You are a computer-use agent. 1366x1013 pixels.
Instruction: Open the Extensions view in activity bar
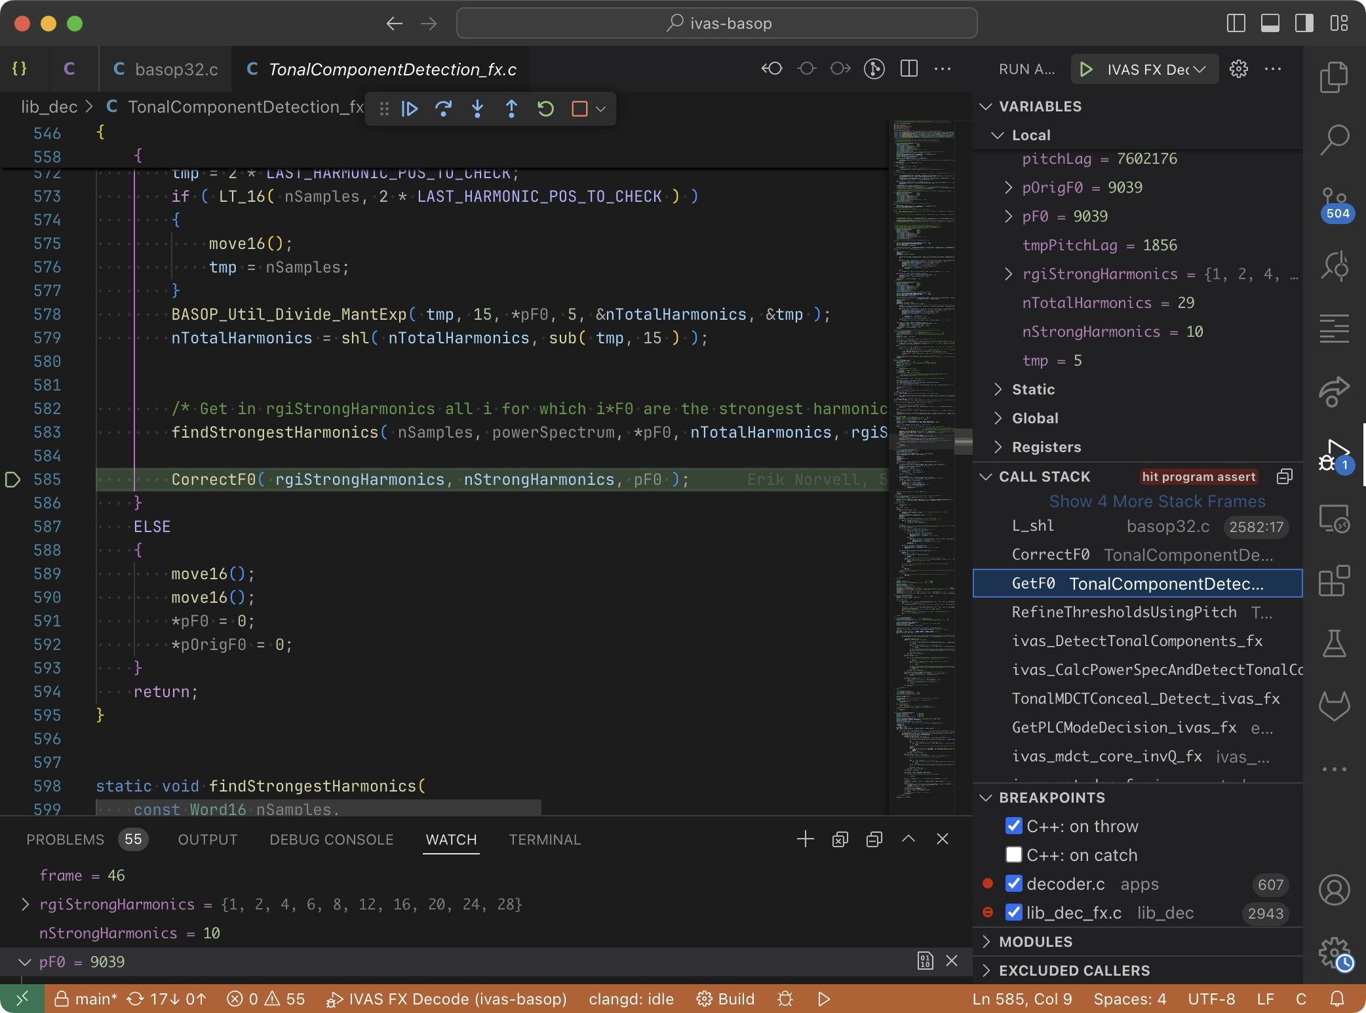(1334, 581)
